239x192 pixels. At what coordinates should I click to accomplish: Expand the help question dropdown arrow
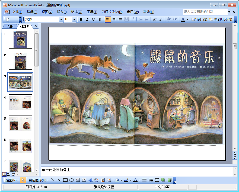pos(229,12)
